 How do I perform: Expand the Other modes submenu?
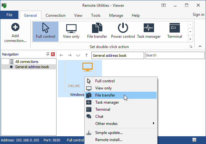(x=121, y=124)
